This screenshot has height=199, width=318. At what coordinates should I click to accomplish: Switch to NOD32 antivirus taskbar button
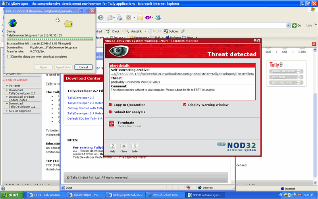(205, 195)
